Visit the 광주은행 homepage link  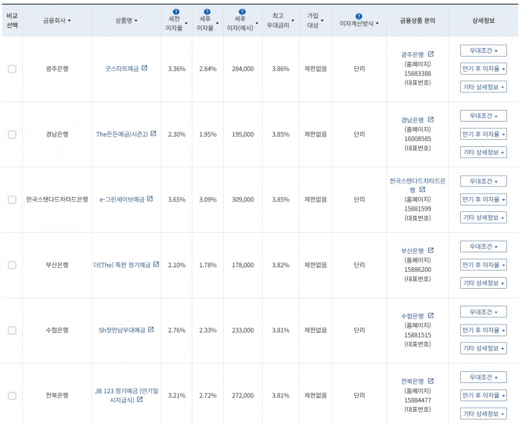tap(412, 55)
